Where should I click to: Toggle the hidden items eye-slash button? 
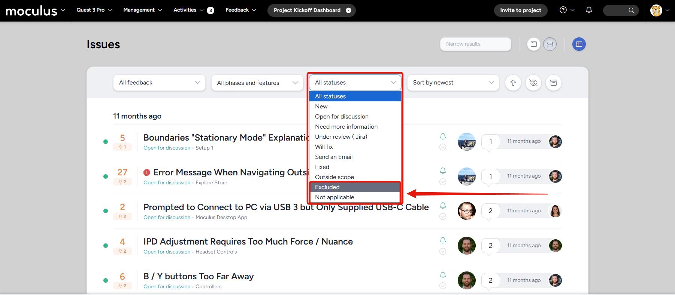point(533,83)
